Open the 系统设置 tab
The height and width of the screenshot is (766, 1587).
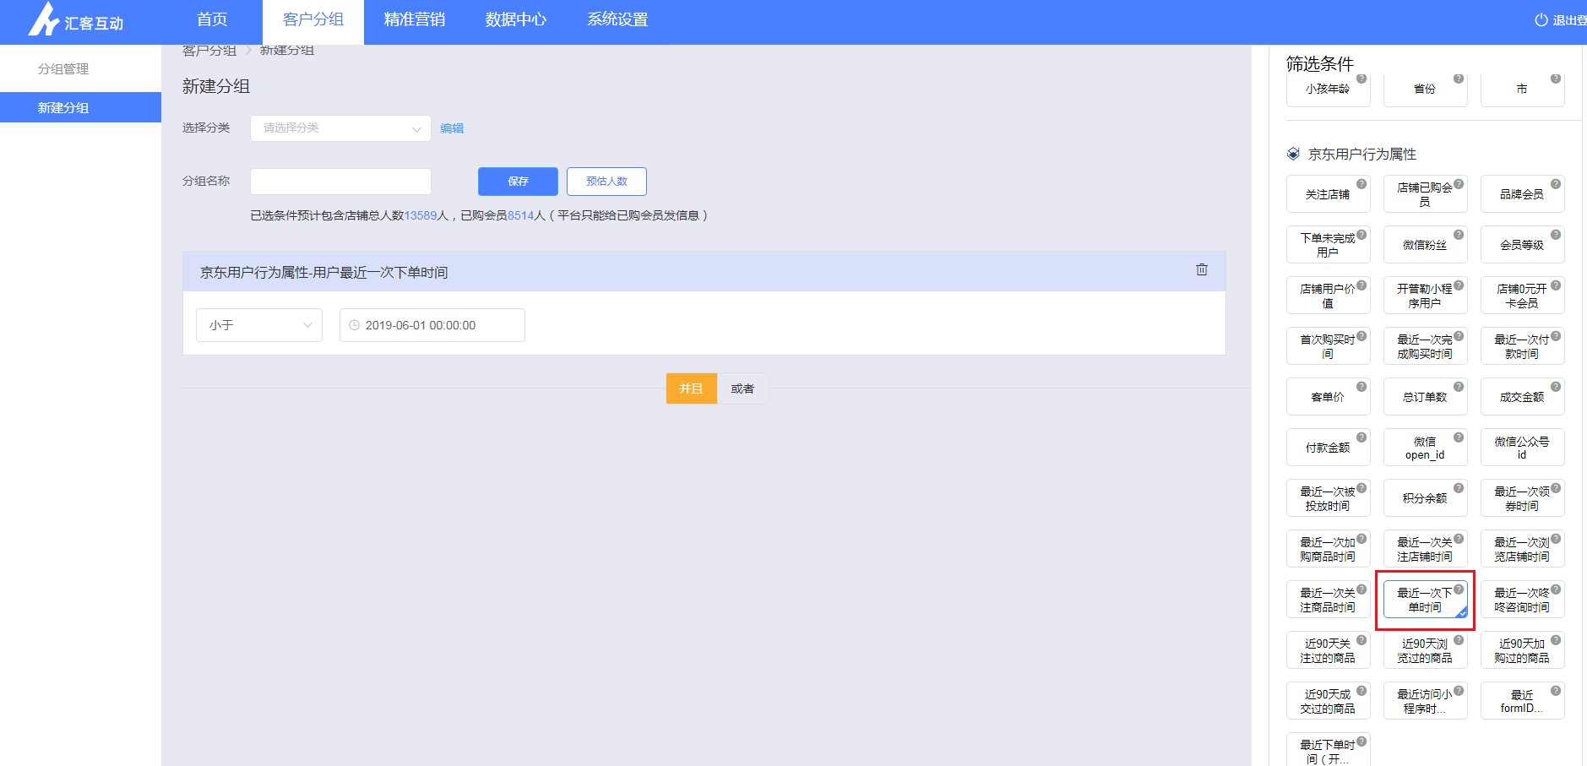(x=617, y=19)
